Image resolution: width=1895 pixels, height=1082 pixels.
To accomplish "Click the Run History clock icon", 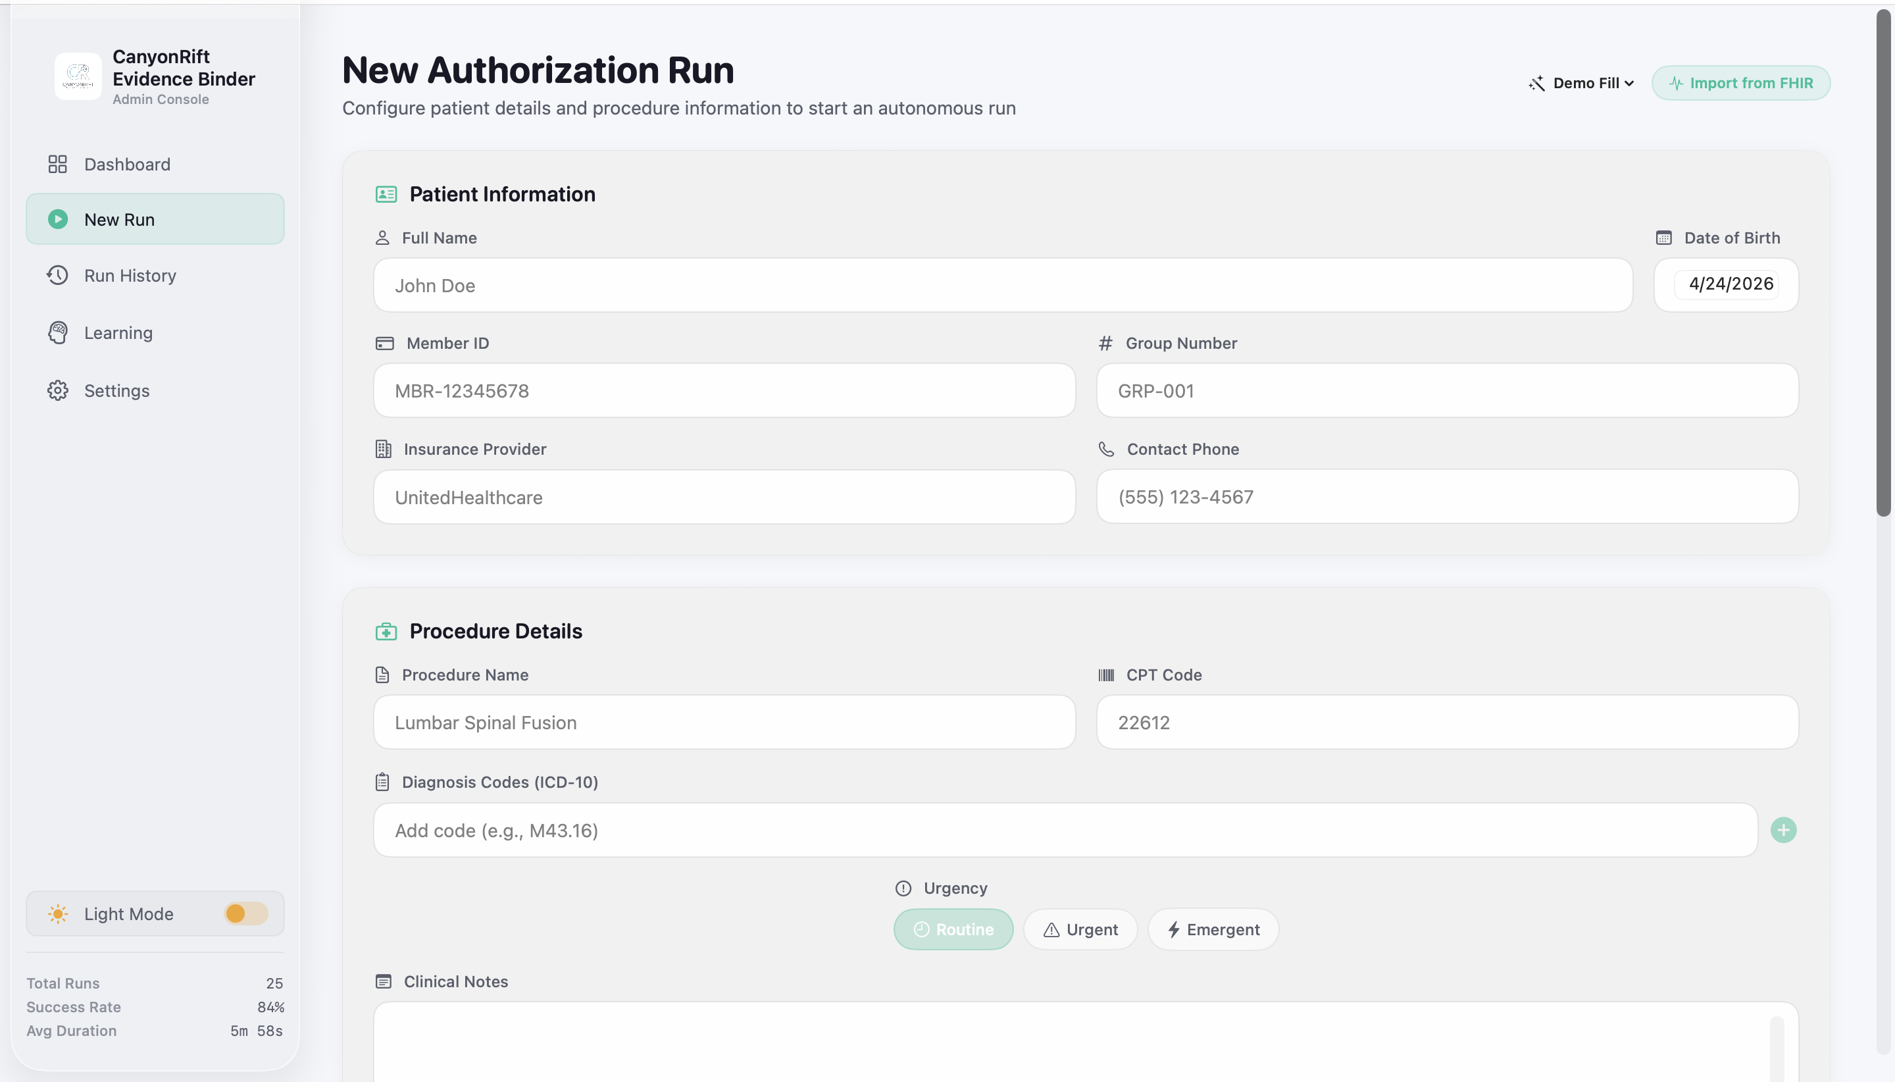I will [57, 275].
